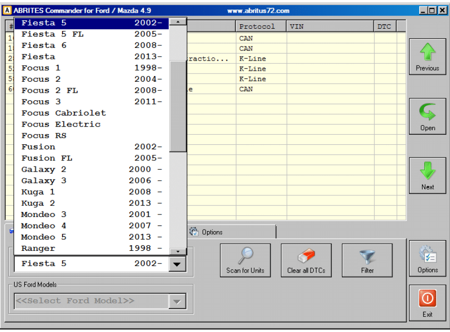Pick Kuga 2 2013 model entry
450x332 pixels.
click(91, 203)
